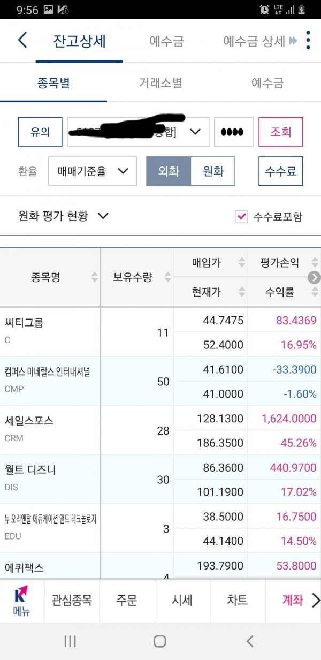Tap the bottom nav right chevron
The height and width of the screenshot is (660, 321).
315,600
